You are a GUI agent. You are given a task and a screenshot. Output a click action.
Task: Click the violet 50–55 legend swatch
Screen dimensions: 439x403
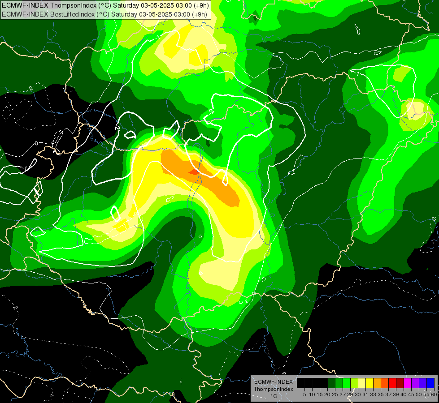coord(423,383)
